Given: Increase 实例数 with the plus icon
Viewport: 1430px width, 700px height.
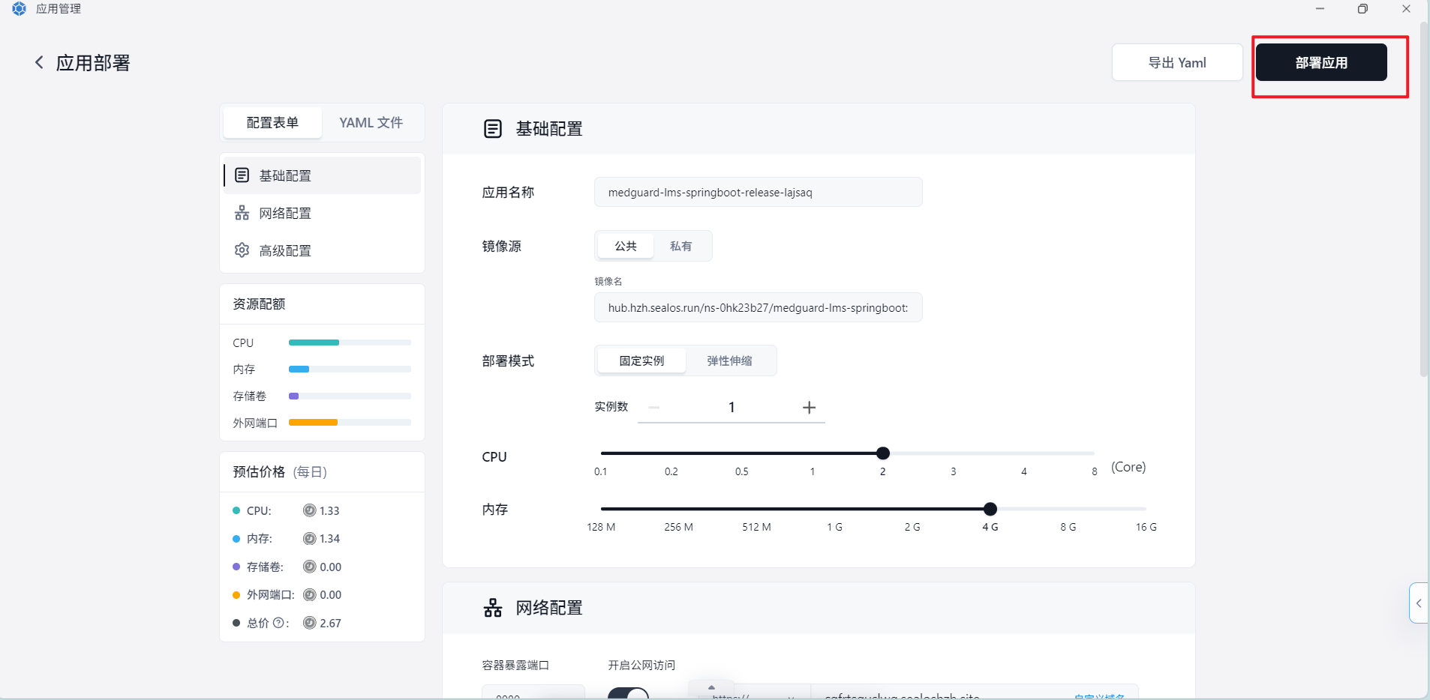Looking at the screenshot, I should (x=809, y=407).
